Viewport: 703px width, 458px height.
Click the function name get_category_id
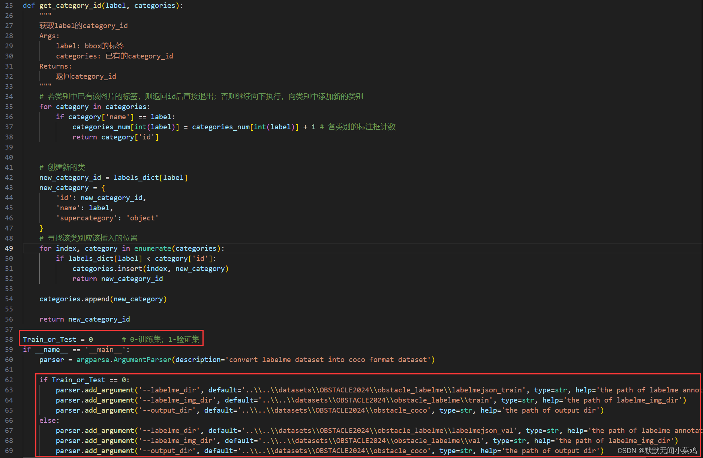tap(70, 6)
